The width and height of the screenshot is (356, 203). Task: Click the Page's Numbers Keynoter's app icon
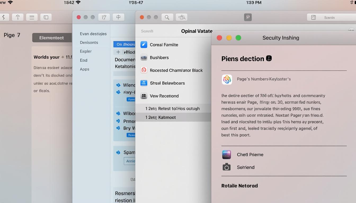[x=227, y=79]
